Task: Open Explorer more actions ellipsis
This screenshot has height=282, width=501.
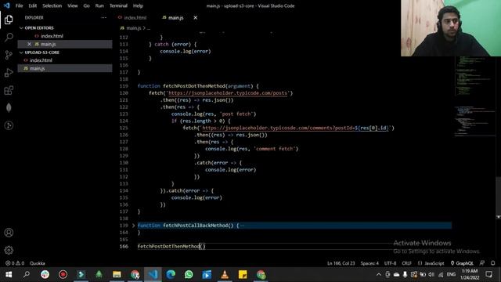Action: click(104, 17)
